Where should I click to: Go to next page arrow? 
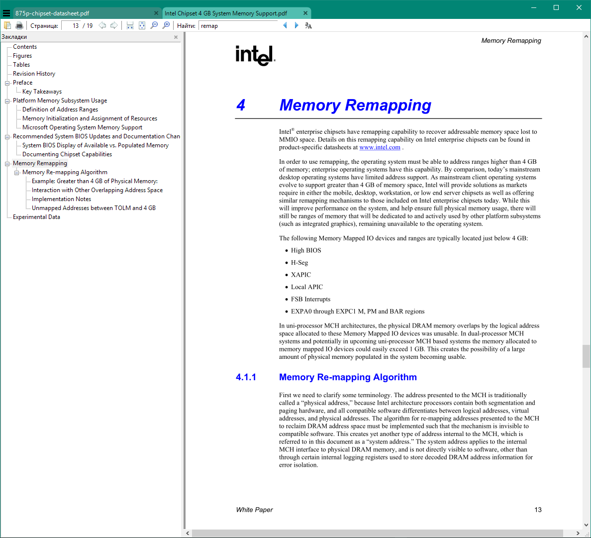[114, 26]
